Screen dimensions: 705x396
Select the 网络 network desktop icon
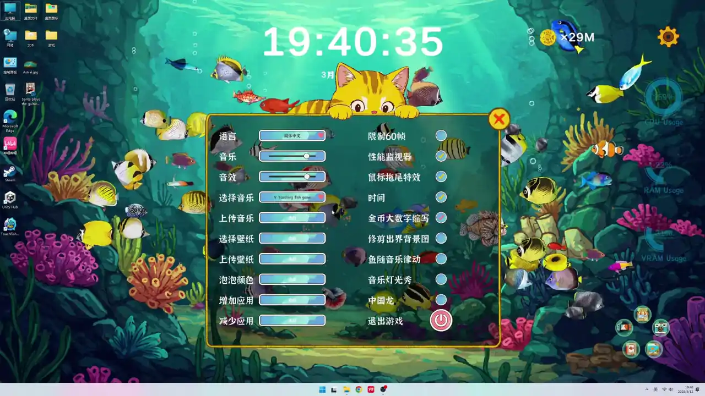tap(10, 38)
